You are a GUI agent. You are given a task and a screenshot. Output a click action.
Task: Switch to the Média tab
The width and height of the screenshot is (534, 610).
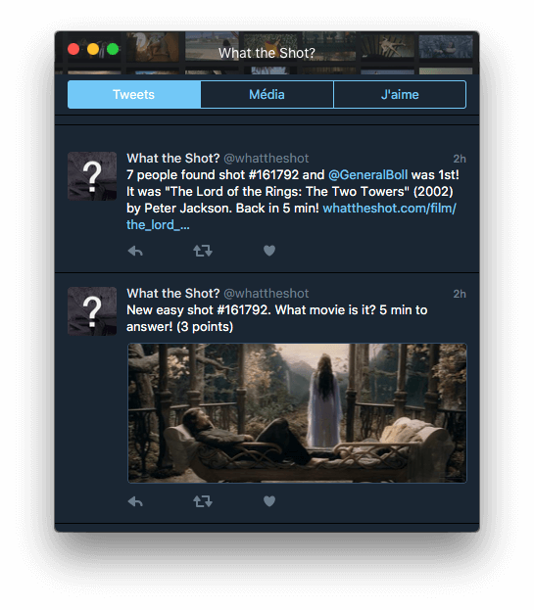(267, 95)
